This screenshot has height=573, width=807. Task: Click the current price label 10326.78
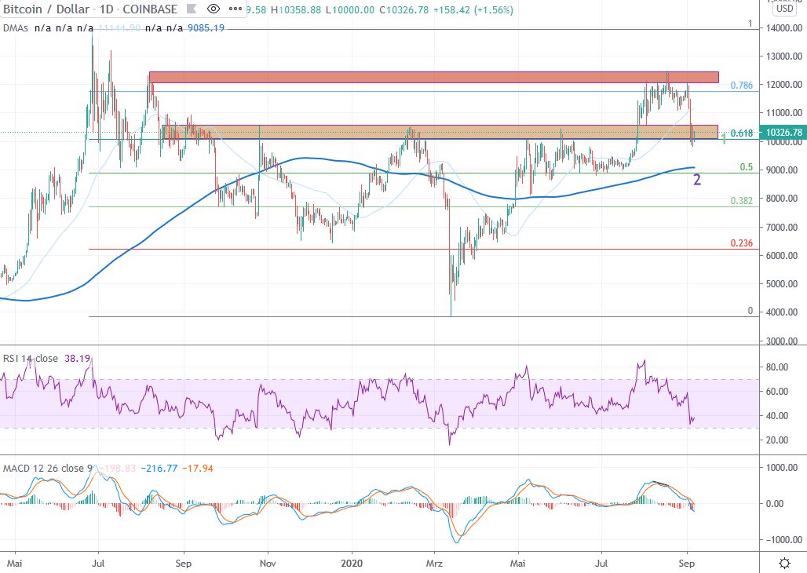[784, 133]
